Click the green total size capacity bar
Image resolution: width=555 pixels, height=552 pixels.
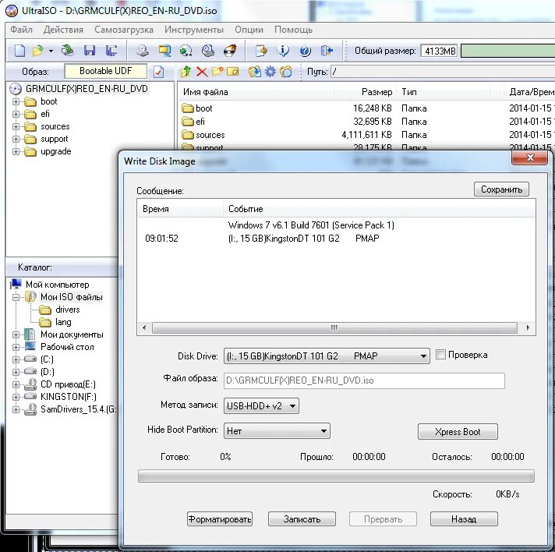pos(508,51)
